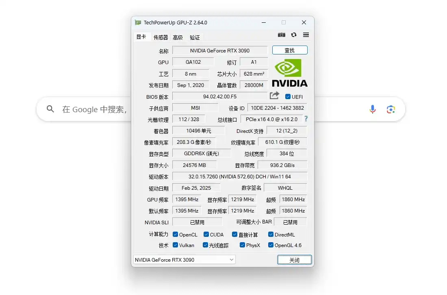Click the PCIe x16 4.0 @ x16 2.0 value
447x295 pixels.
pos(272,119)
